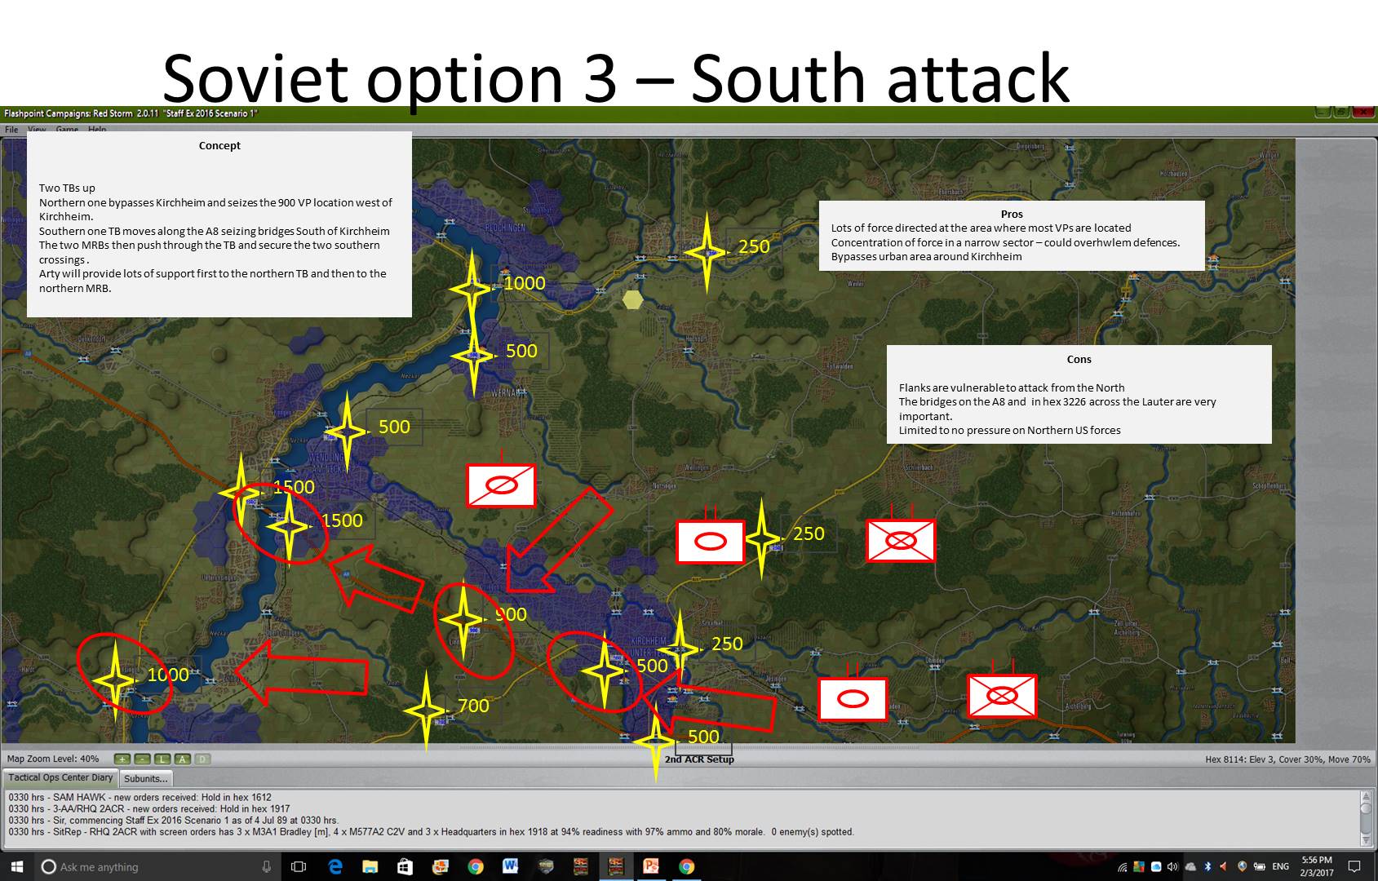Switch to the Tactical Ops Center Diary tab
The height and width of the screenshot is (881, 1378).
click(61, 778)
